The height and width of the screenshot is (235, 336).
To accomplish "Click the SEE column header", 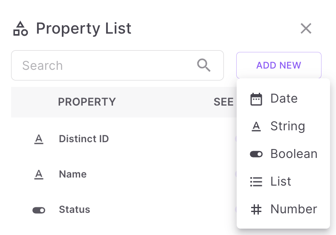I will point(224,102).
